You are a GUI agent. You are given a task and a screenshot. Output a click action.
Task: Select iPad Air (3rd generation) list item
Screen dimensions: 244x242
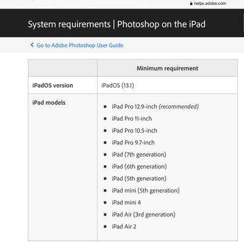point(143,215)
